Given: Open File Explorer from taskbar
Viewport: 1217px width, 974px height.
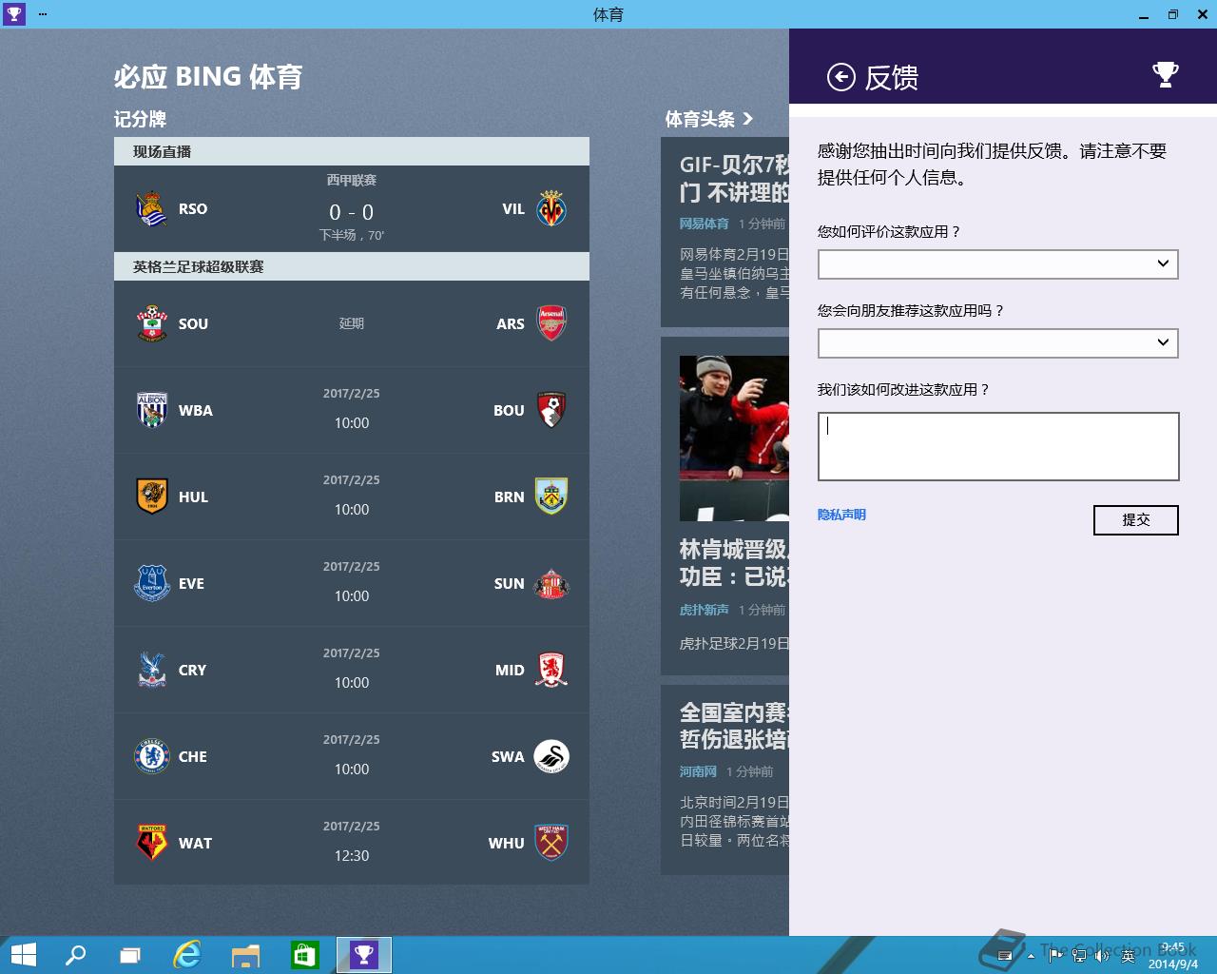Looking at the screenshot, I should click(245, 955).
